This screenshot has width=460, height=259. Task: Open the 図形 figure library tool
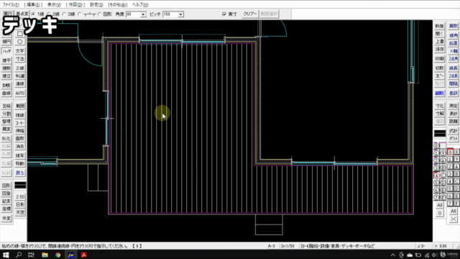[x=6, y=186]
